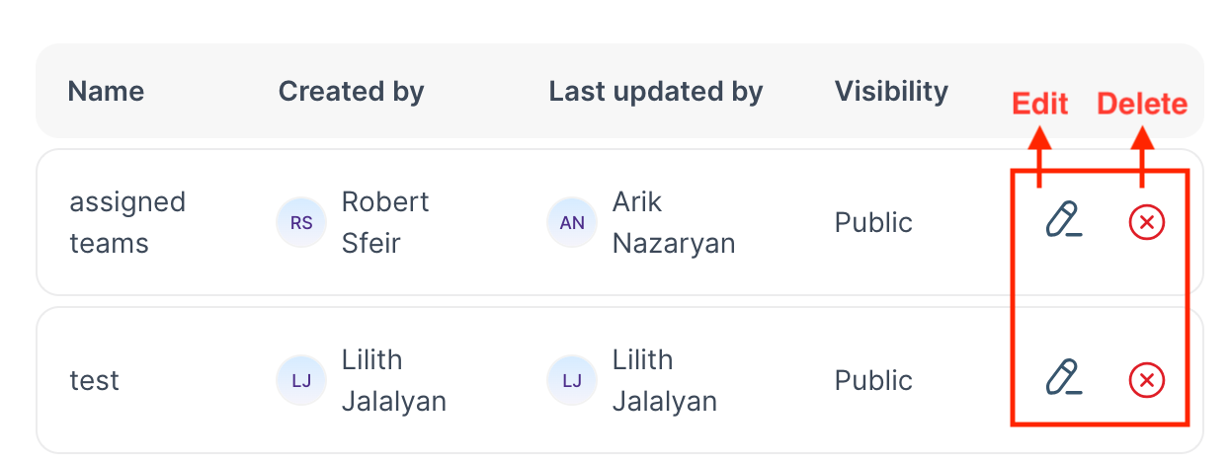Sort by the Name column header
The image size is (1229, 464).
[x=106, y=92]
